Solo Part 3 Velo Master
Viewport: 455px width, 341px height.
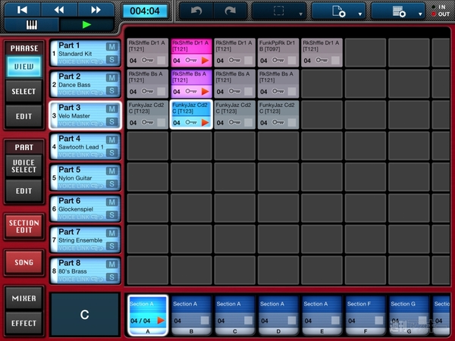pyautogui.click(x=111, y=122)
